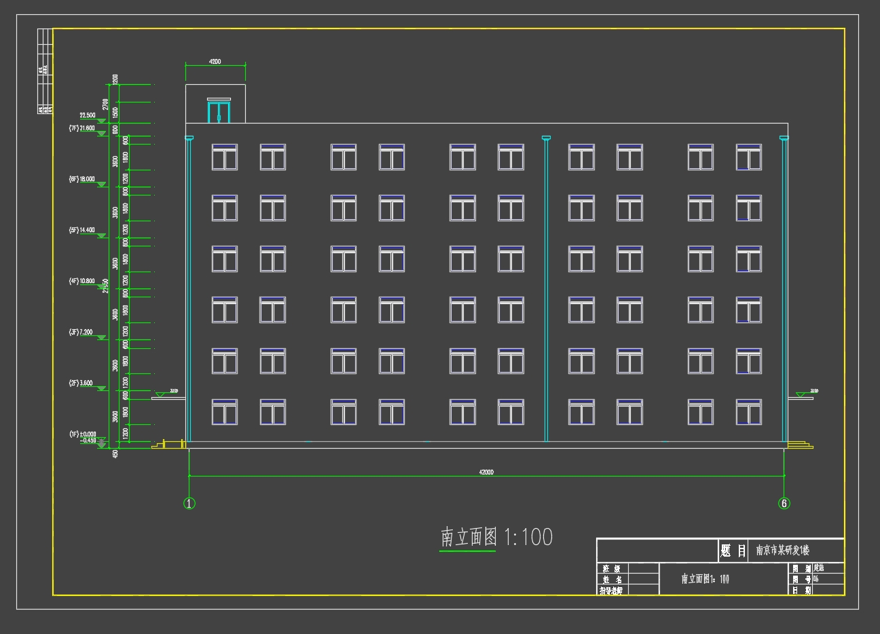Click the 42000 overall width dimension text

(486, 472)
